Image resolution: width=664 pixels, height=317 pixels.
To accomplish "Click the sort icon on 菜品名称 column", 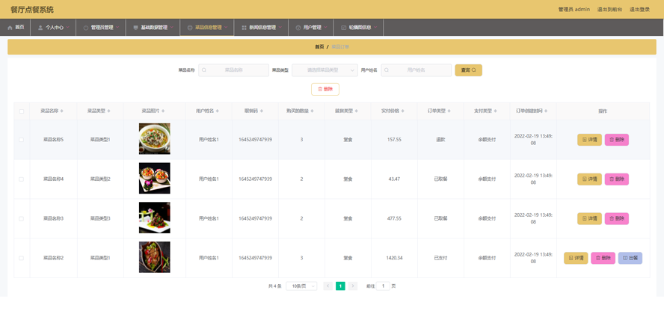I will (62, 111).
